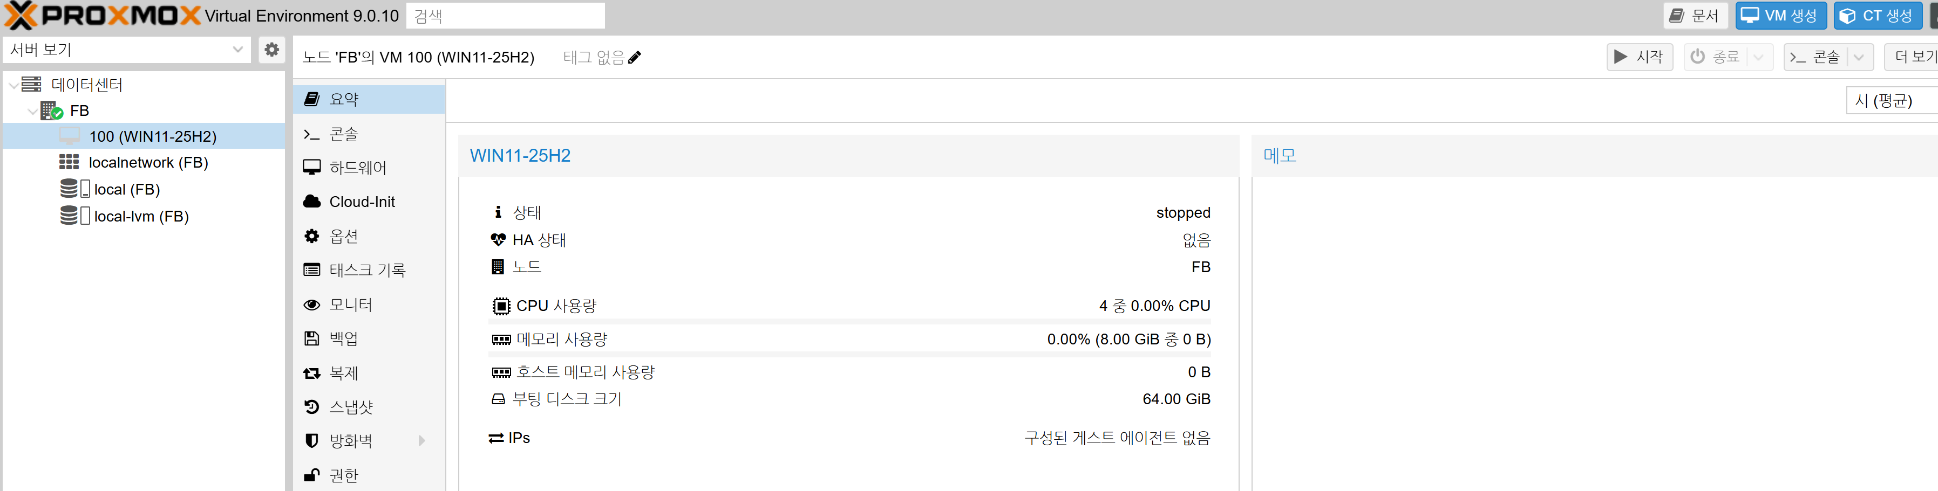The image size is (1938, 491).
Task: Open the 권한 permissions tab
Action: (x=369, y=475)
